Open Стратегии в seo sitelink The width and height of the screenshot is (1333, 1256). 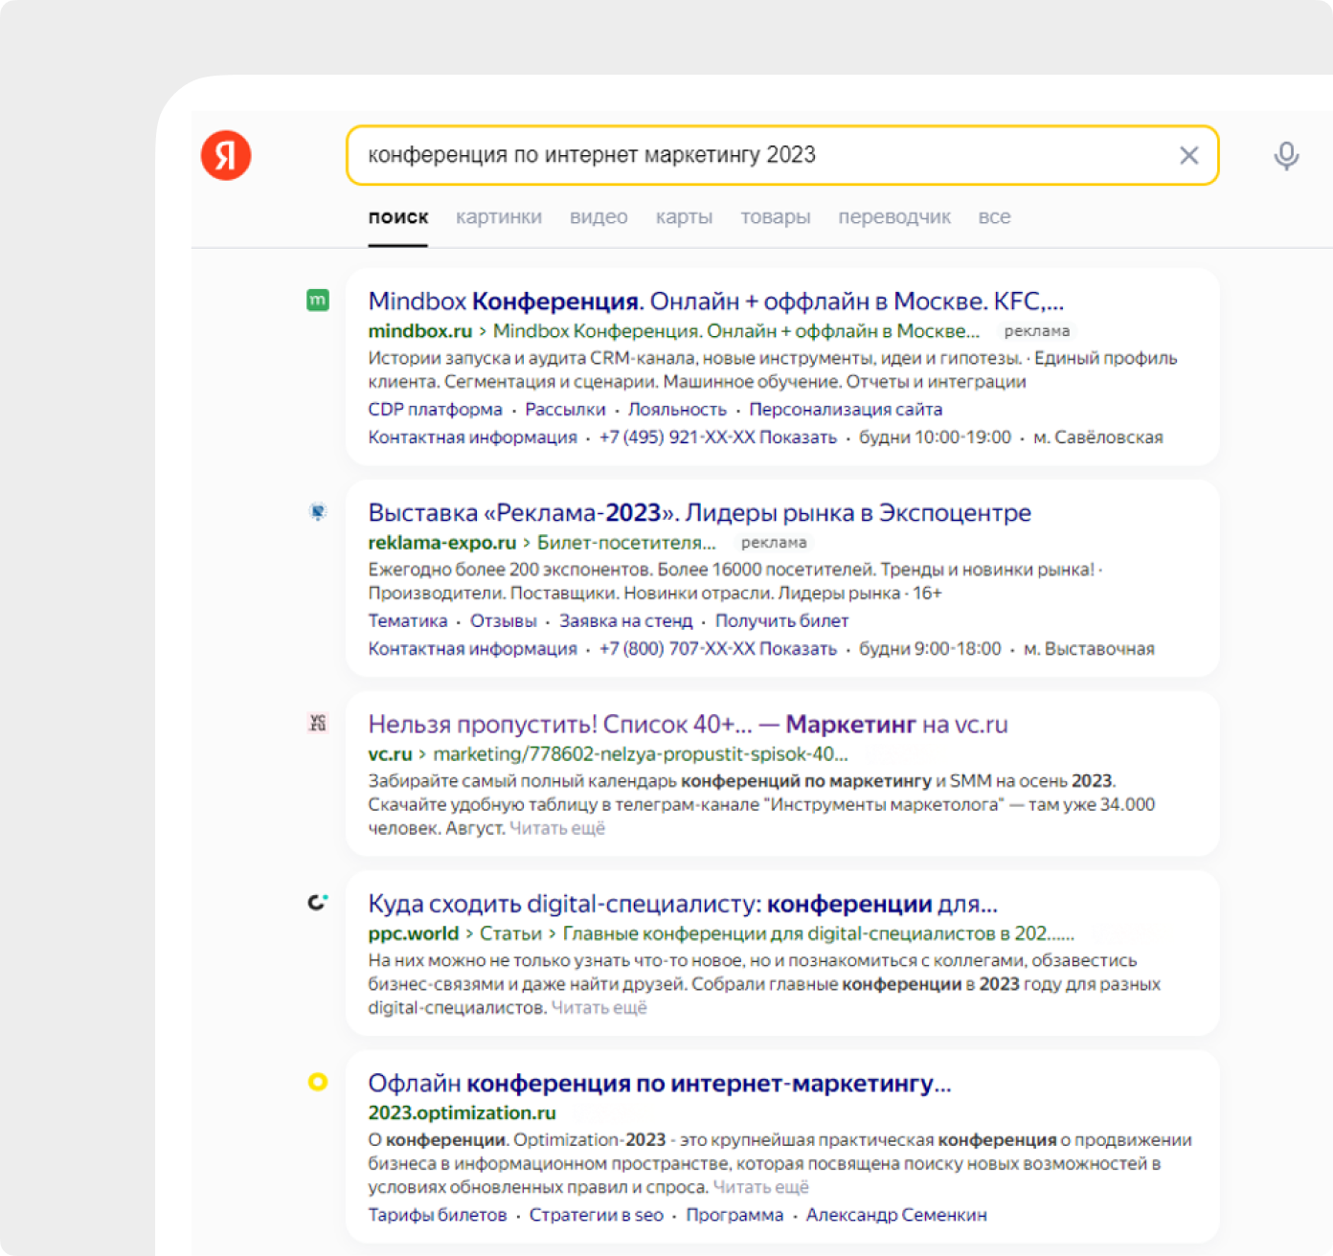pos(597,1216)
